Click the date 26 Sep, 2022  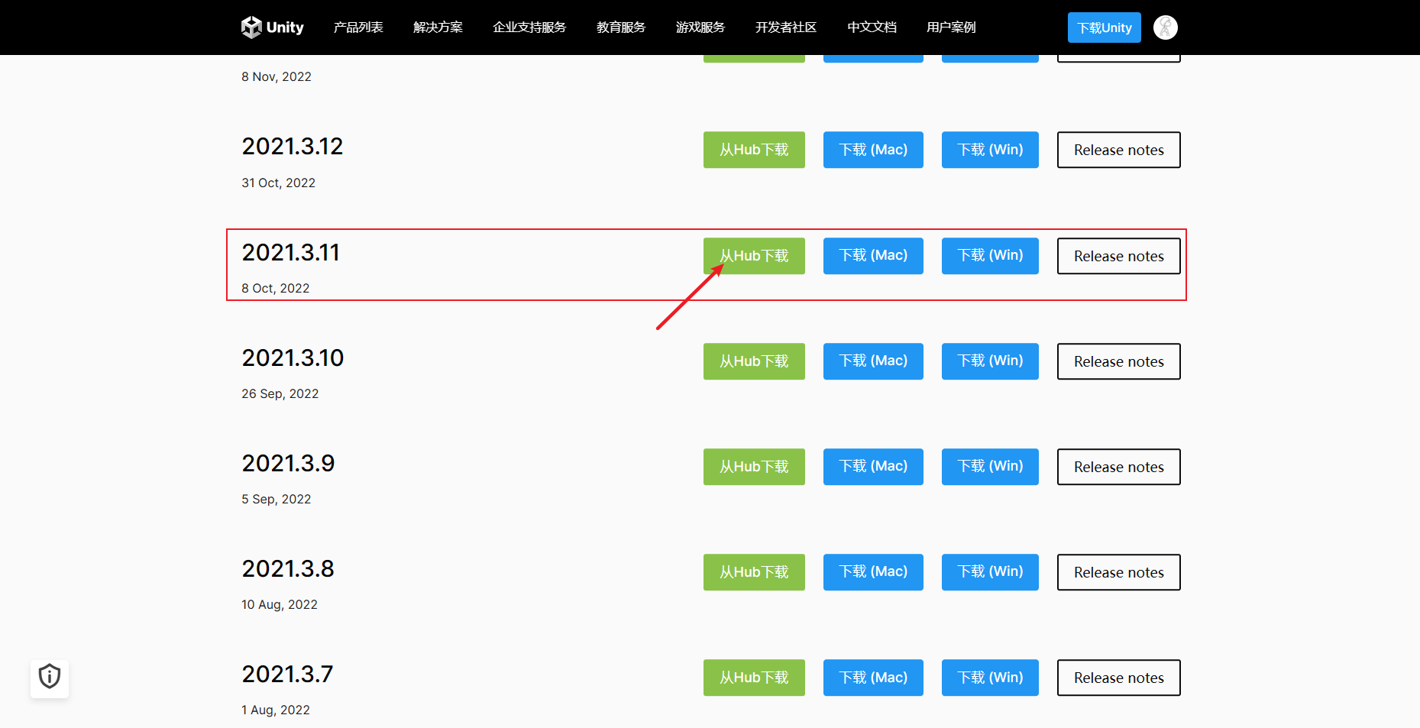[x=280, y=393]
